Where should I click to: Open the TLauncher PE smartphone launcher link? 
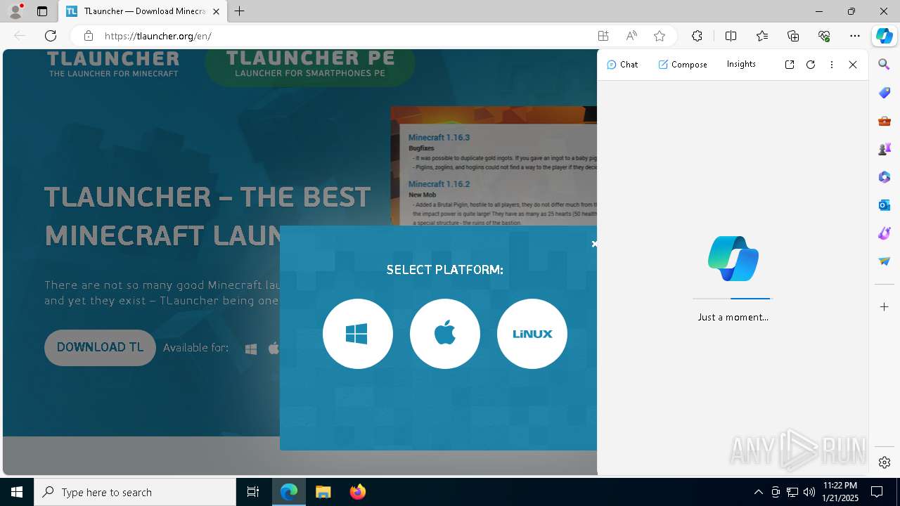tap(310, 64)
